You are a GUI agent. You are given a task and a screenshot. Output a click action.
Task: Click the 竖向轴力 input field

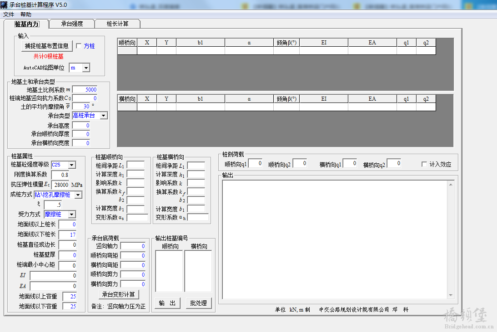133,246
